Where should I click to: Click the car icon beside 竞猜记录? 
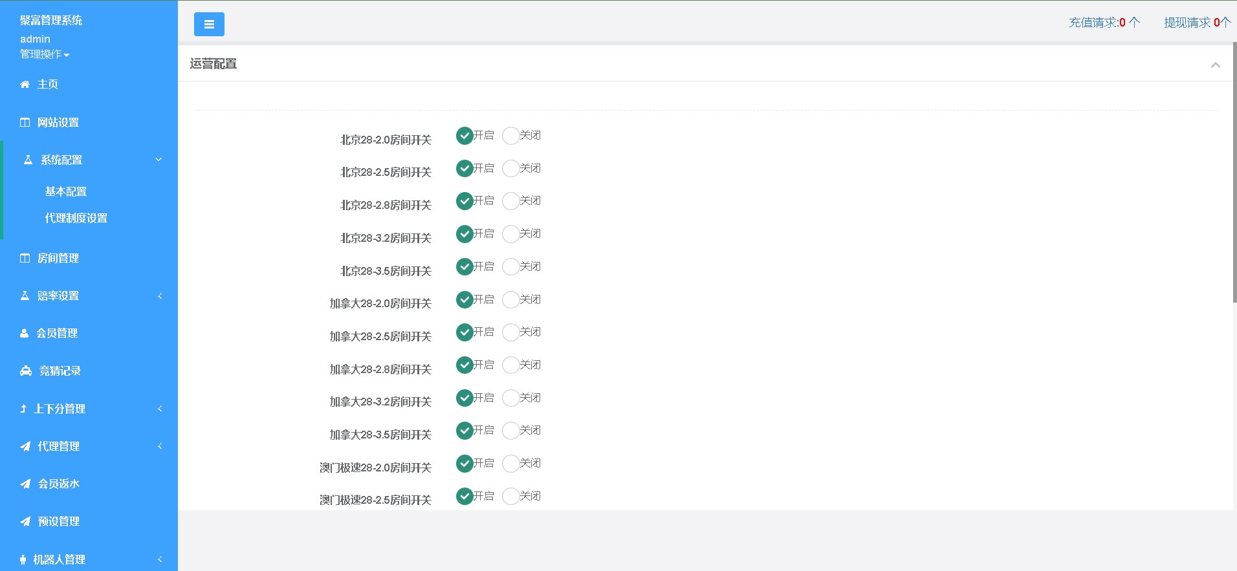[26, 371]
